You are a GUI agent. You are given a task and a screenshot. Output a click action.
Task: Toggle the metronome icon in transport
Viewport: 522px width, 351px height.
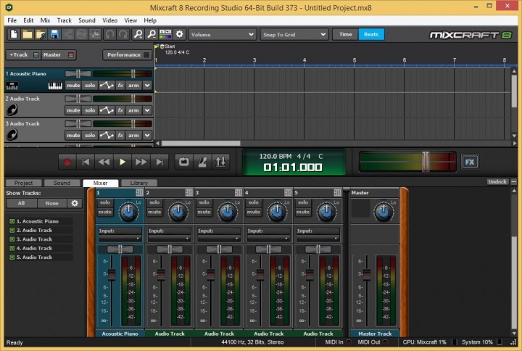coord(202,162)
